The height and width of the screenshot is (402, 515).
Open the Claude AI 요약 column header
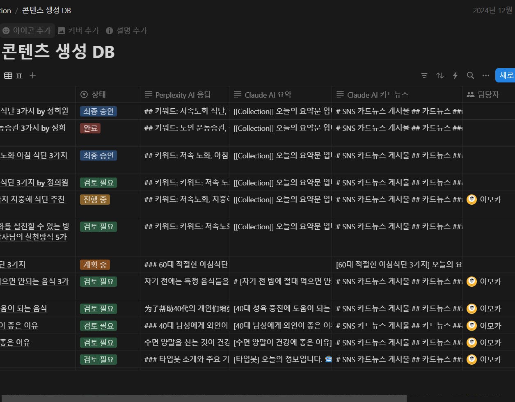point(280,94)
